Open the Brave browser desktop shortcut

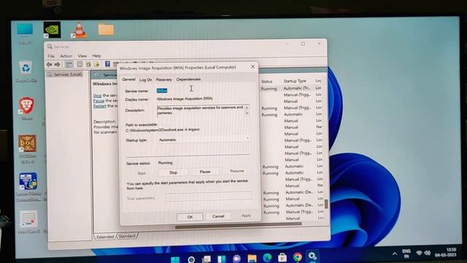26,109
